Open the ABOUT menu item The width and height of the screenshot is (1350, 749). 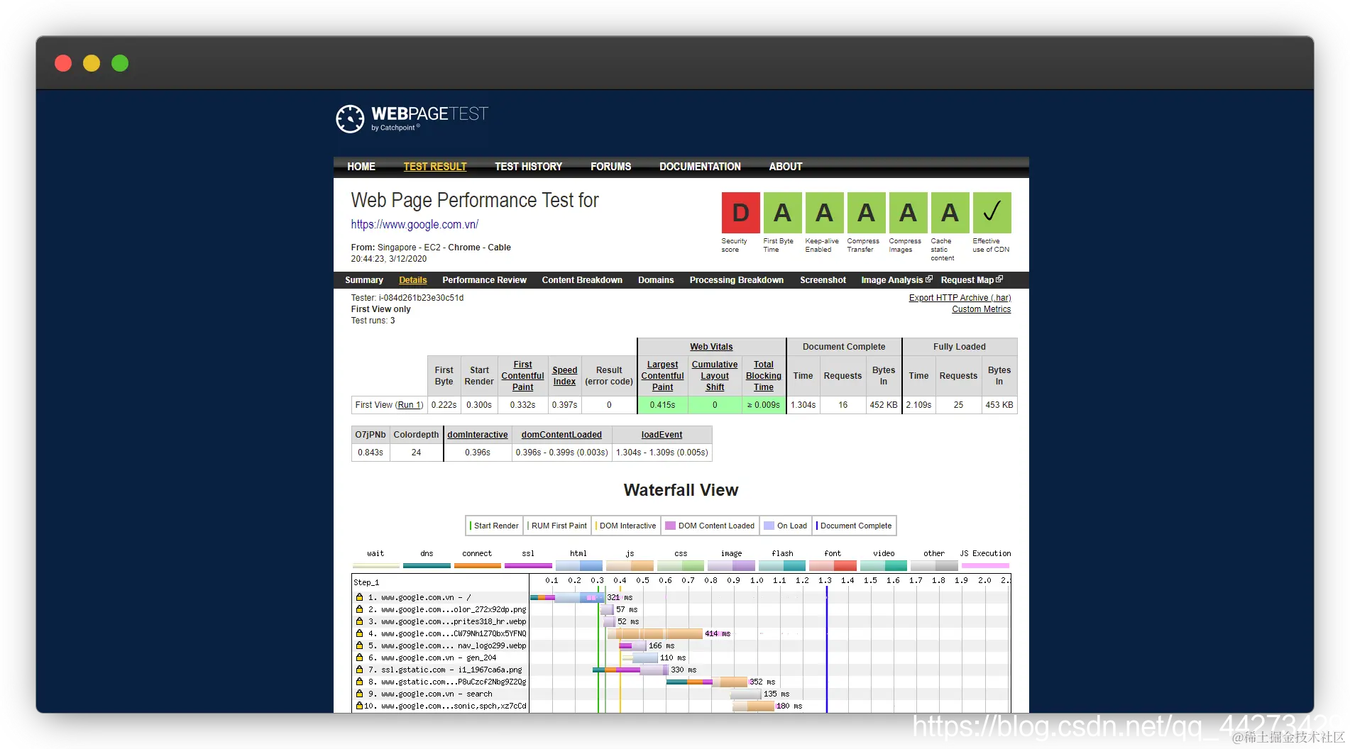tap(786, 167)
